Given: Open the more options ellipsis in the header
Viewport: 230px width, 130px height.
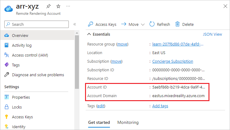Looking at the screenshot, I should tap(68, 6).
